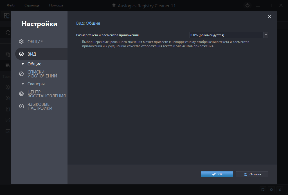288x195 pixels.
Task: Click the ВИД section icon in sidebar
Action: pos(21,54)
